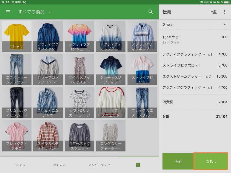Viewport: 231px width, 173px height.
Task: Save the ticket with 保存 button
Action: coord(178,161)
